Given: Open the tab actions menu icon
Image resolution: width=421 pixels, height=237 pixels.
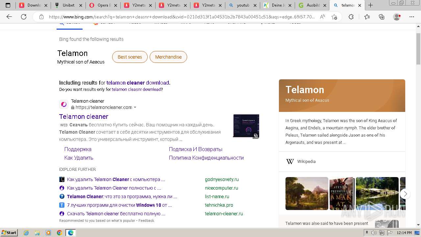Looking at the screenshot, I should pos(8,5).
